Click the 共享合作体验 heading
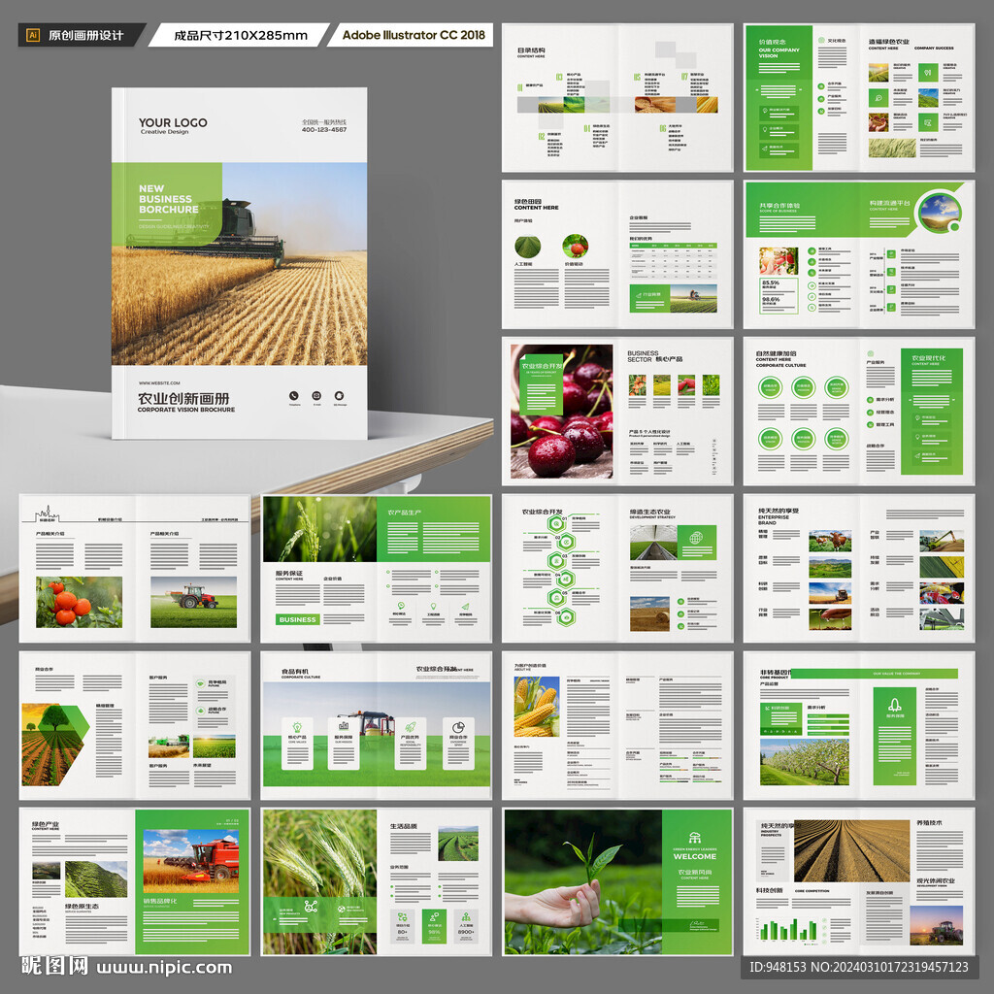The height and width of the screenshot is (994, 994). point(779,206)
